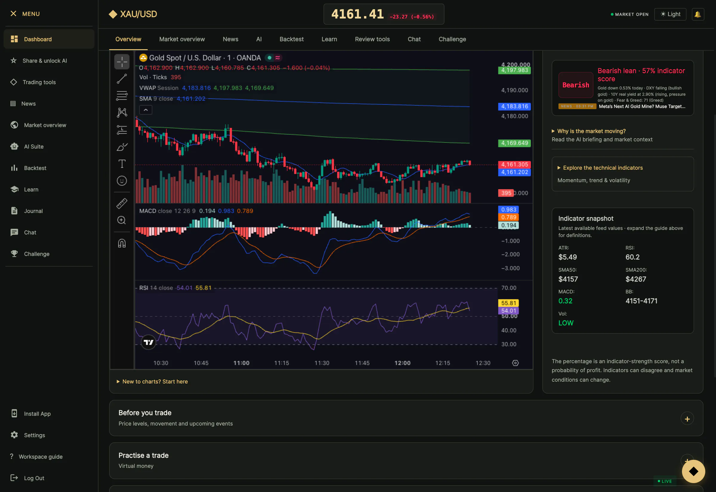716x492 pixels.
Task: Click the 4,183.816 VWAP price label
Action: [514, 106]
